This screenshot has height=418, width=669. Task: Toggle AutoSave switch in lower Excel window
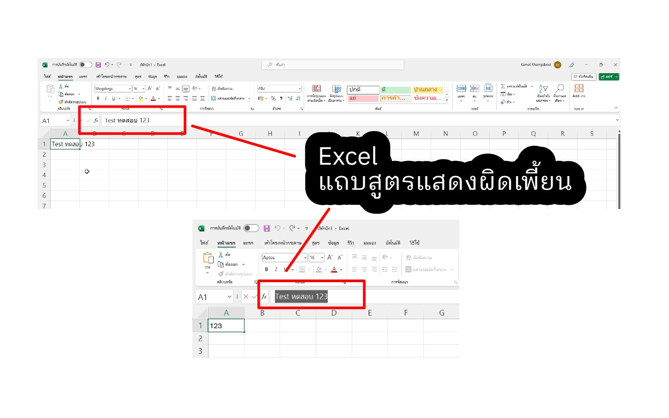coord(251,228)
